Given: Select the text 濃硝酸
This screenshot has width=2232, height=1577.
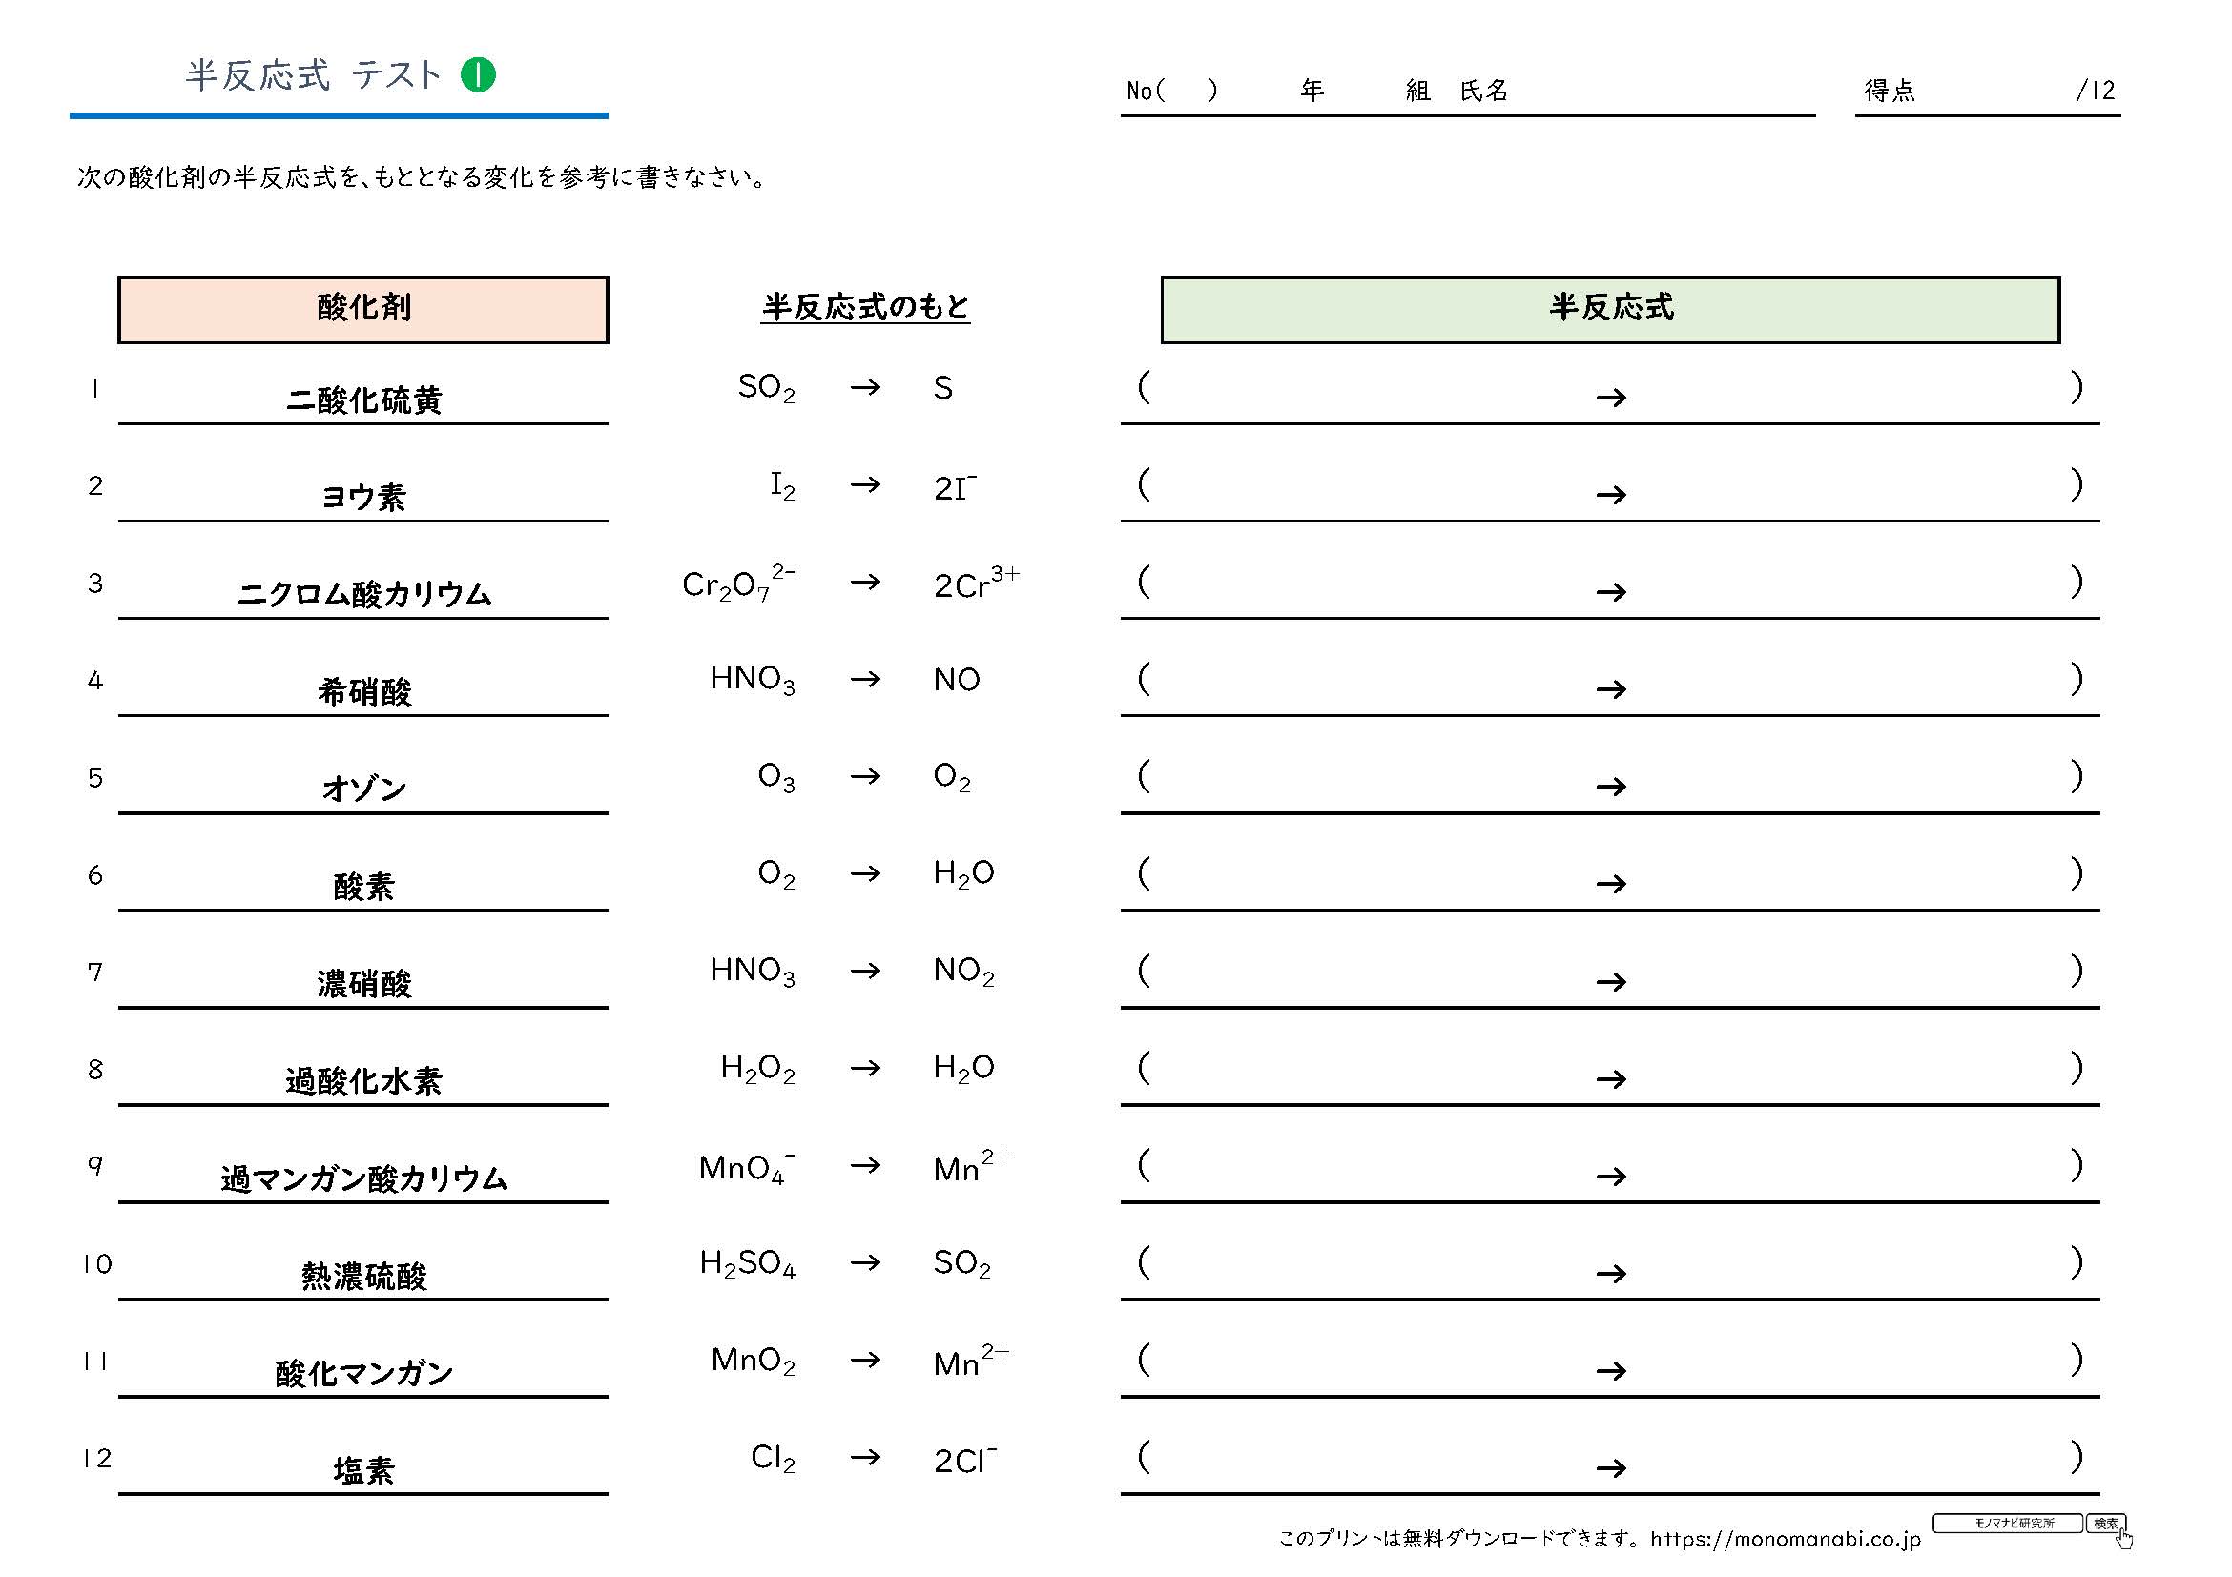Looking at the screenshot, I should pos(363,982).
